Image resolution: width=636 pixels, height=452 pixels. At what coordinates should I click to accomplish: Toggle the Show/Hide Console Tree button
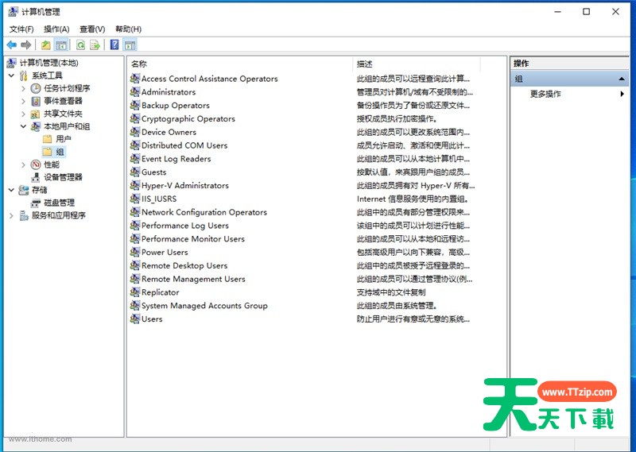pyautogui.click(x=61, y=45)
